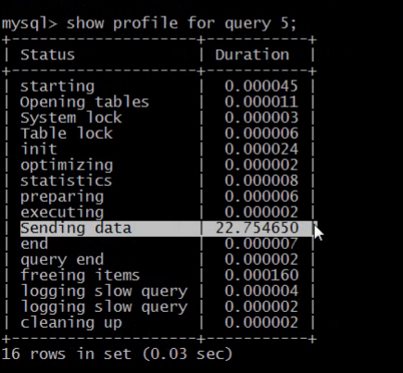Select the 'init' status text

click(39, 149)
